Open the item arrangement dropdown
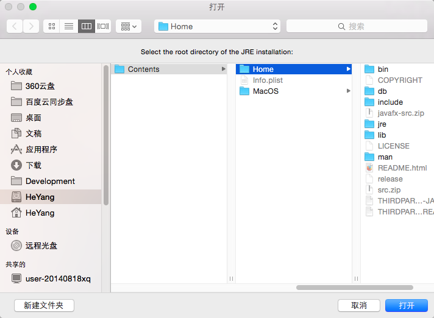Screen dimensions: 434x318 (x=129, y=26)
